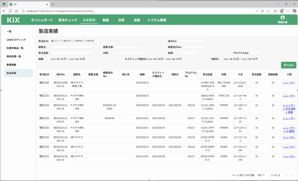
Task: Switch to the ダッシュボード navigation tab
Action: point(42,20)
